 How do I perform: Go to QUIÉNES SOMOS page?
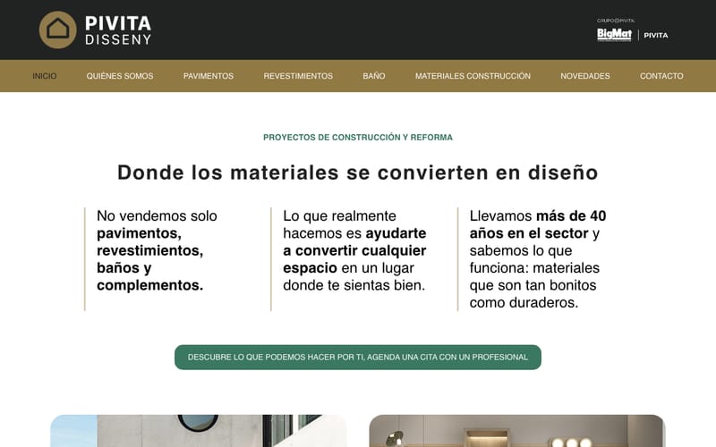[120, 76]
